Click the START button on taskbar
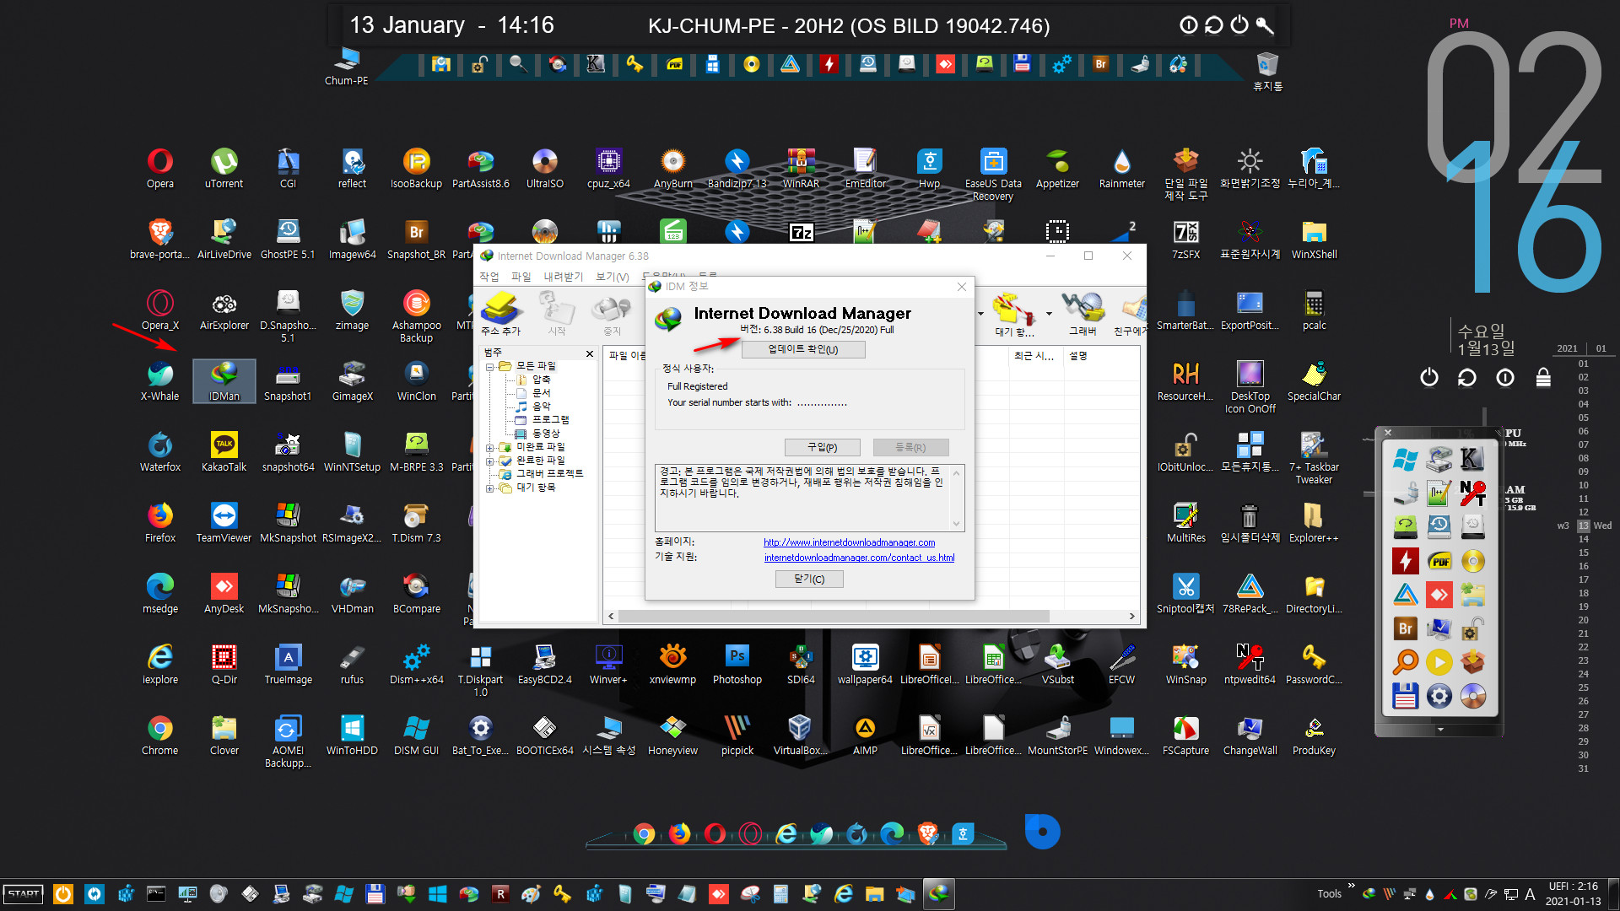The width and height of the screenshot is (1620, 911). pos(24,893)
